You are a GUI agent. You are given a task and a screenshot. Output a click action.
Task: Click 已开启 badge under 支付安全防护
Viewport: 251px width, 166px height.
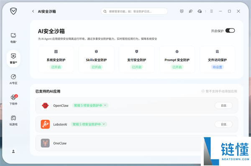tap(137, 67)
